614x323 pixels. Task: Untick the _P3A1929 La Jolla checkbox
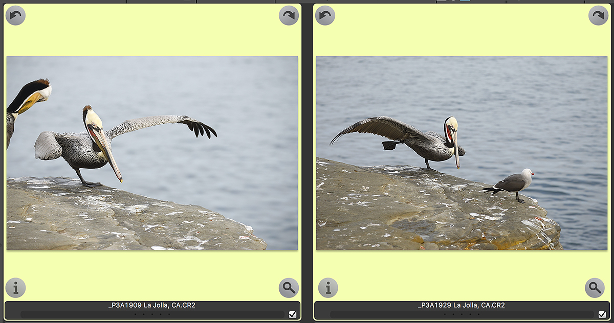point(602,314)
